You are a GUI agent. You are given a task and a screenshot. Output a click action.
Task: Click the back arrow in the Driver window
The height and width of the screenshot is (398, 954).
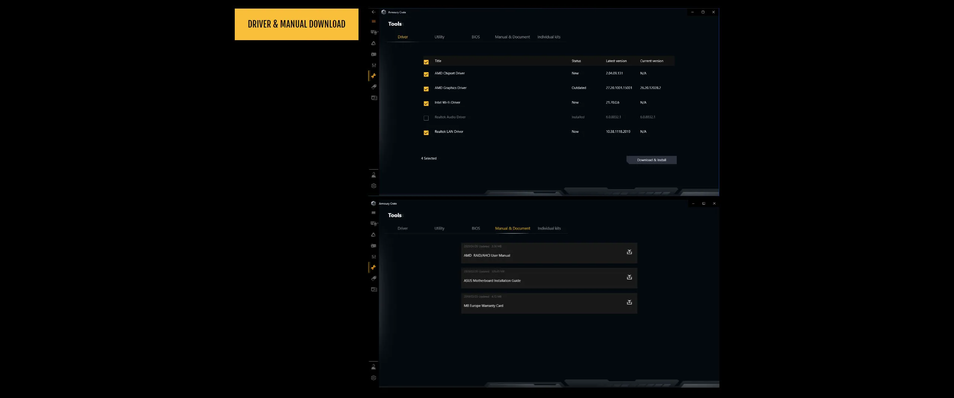click(x=373, y=12)
